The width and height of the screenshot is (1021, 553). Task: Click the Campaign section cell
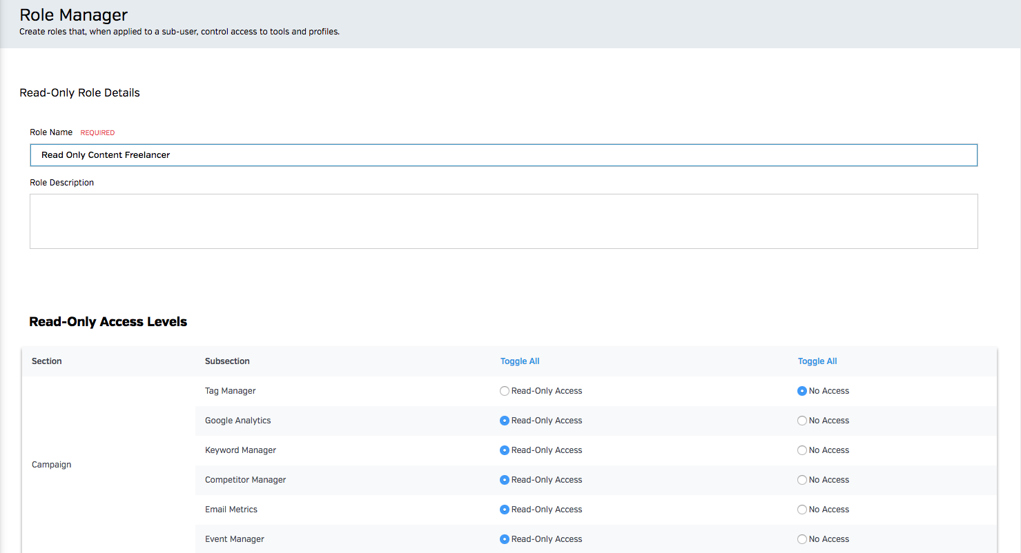coord(52,465)
